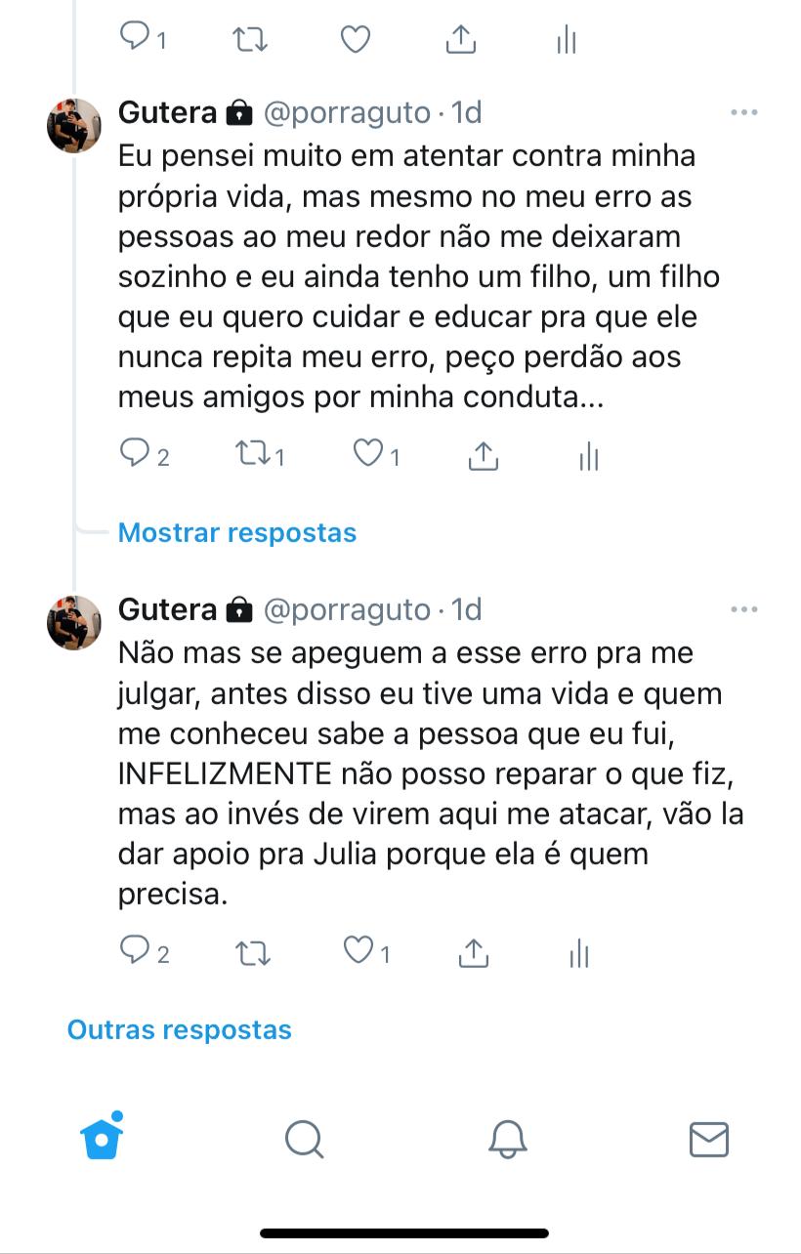Open the Messages envelope tab
This screenshot has width=801, height=1254.
[x=708, y=1139]
